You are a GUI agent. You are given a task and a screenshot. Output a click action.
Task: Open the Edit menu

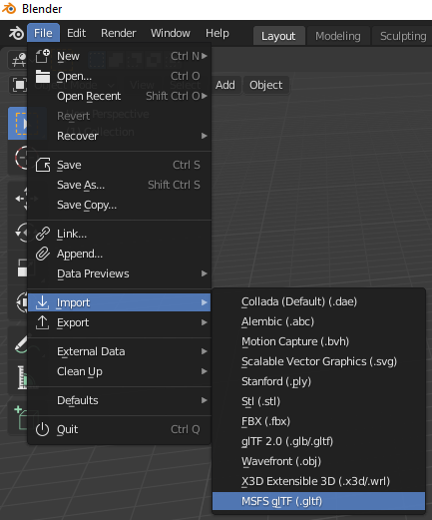pos(76,33)
